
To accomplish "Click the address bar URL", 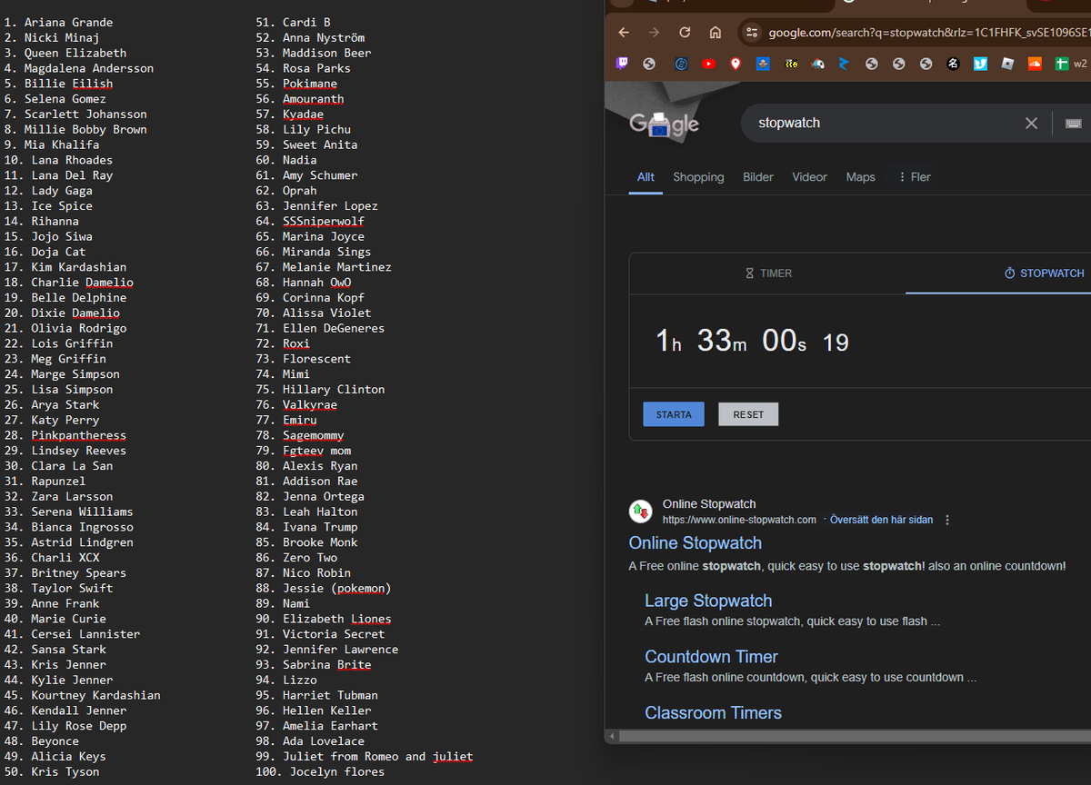I will point(927,33).
